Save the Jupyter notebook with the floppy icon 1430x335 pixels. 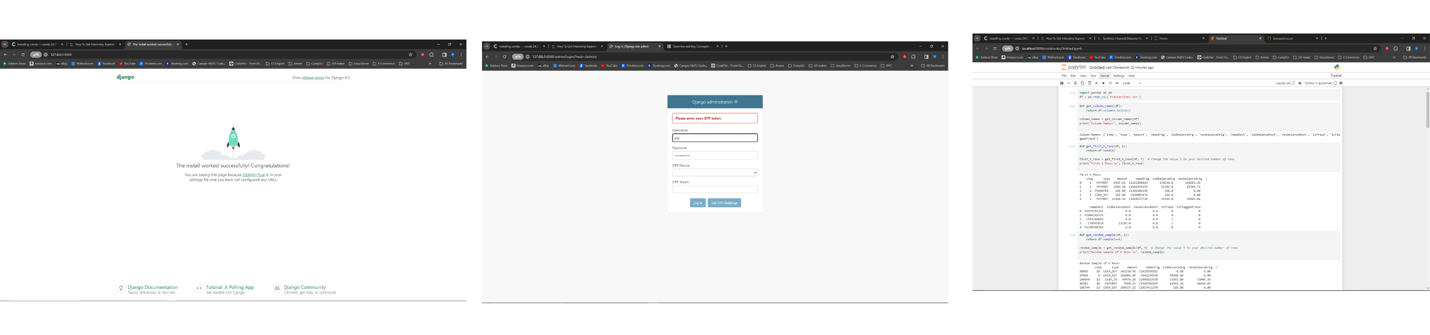1062,83
